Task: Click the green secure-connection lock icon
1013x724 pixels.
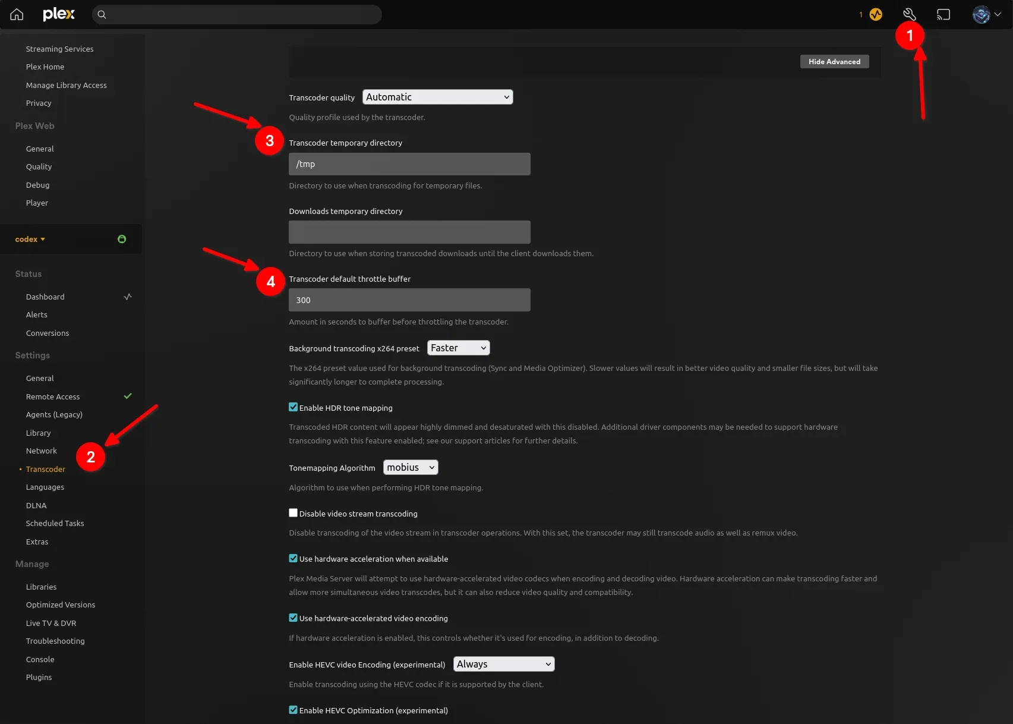Action: tap(122, 239)
